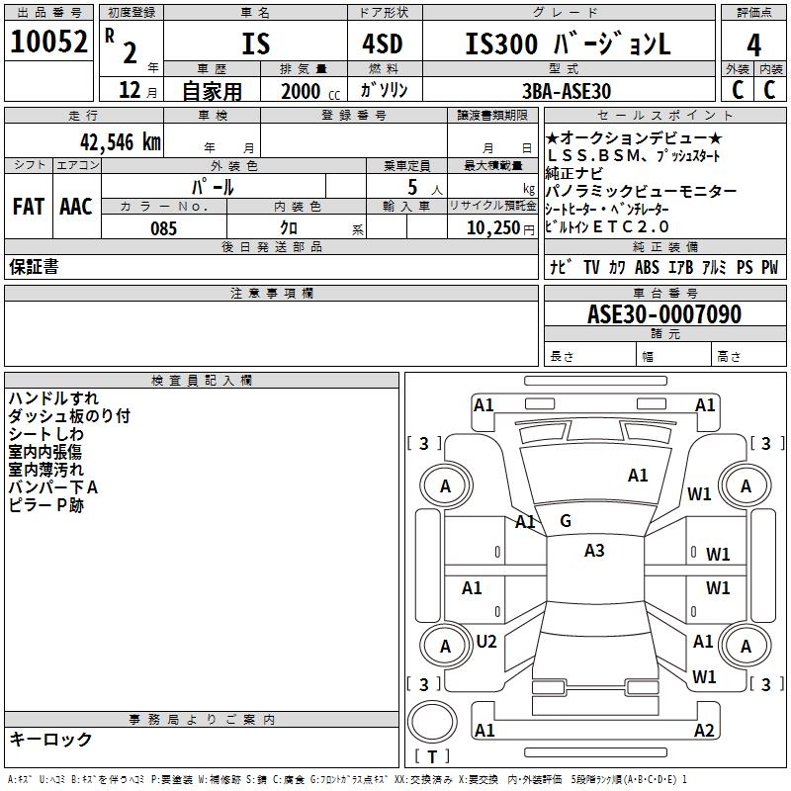Click the アルミ equipment label

714,267
